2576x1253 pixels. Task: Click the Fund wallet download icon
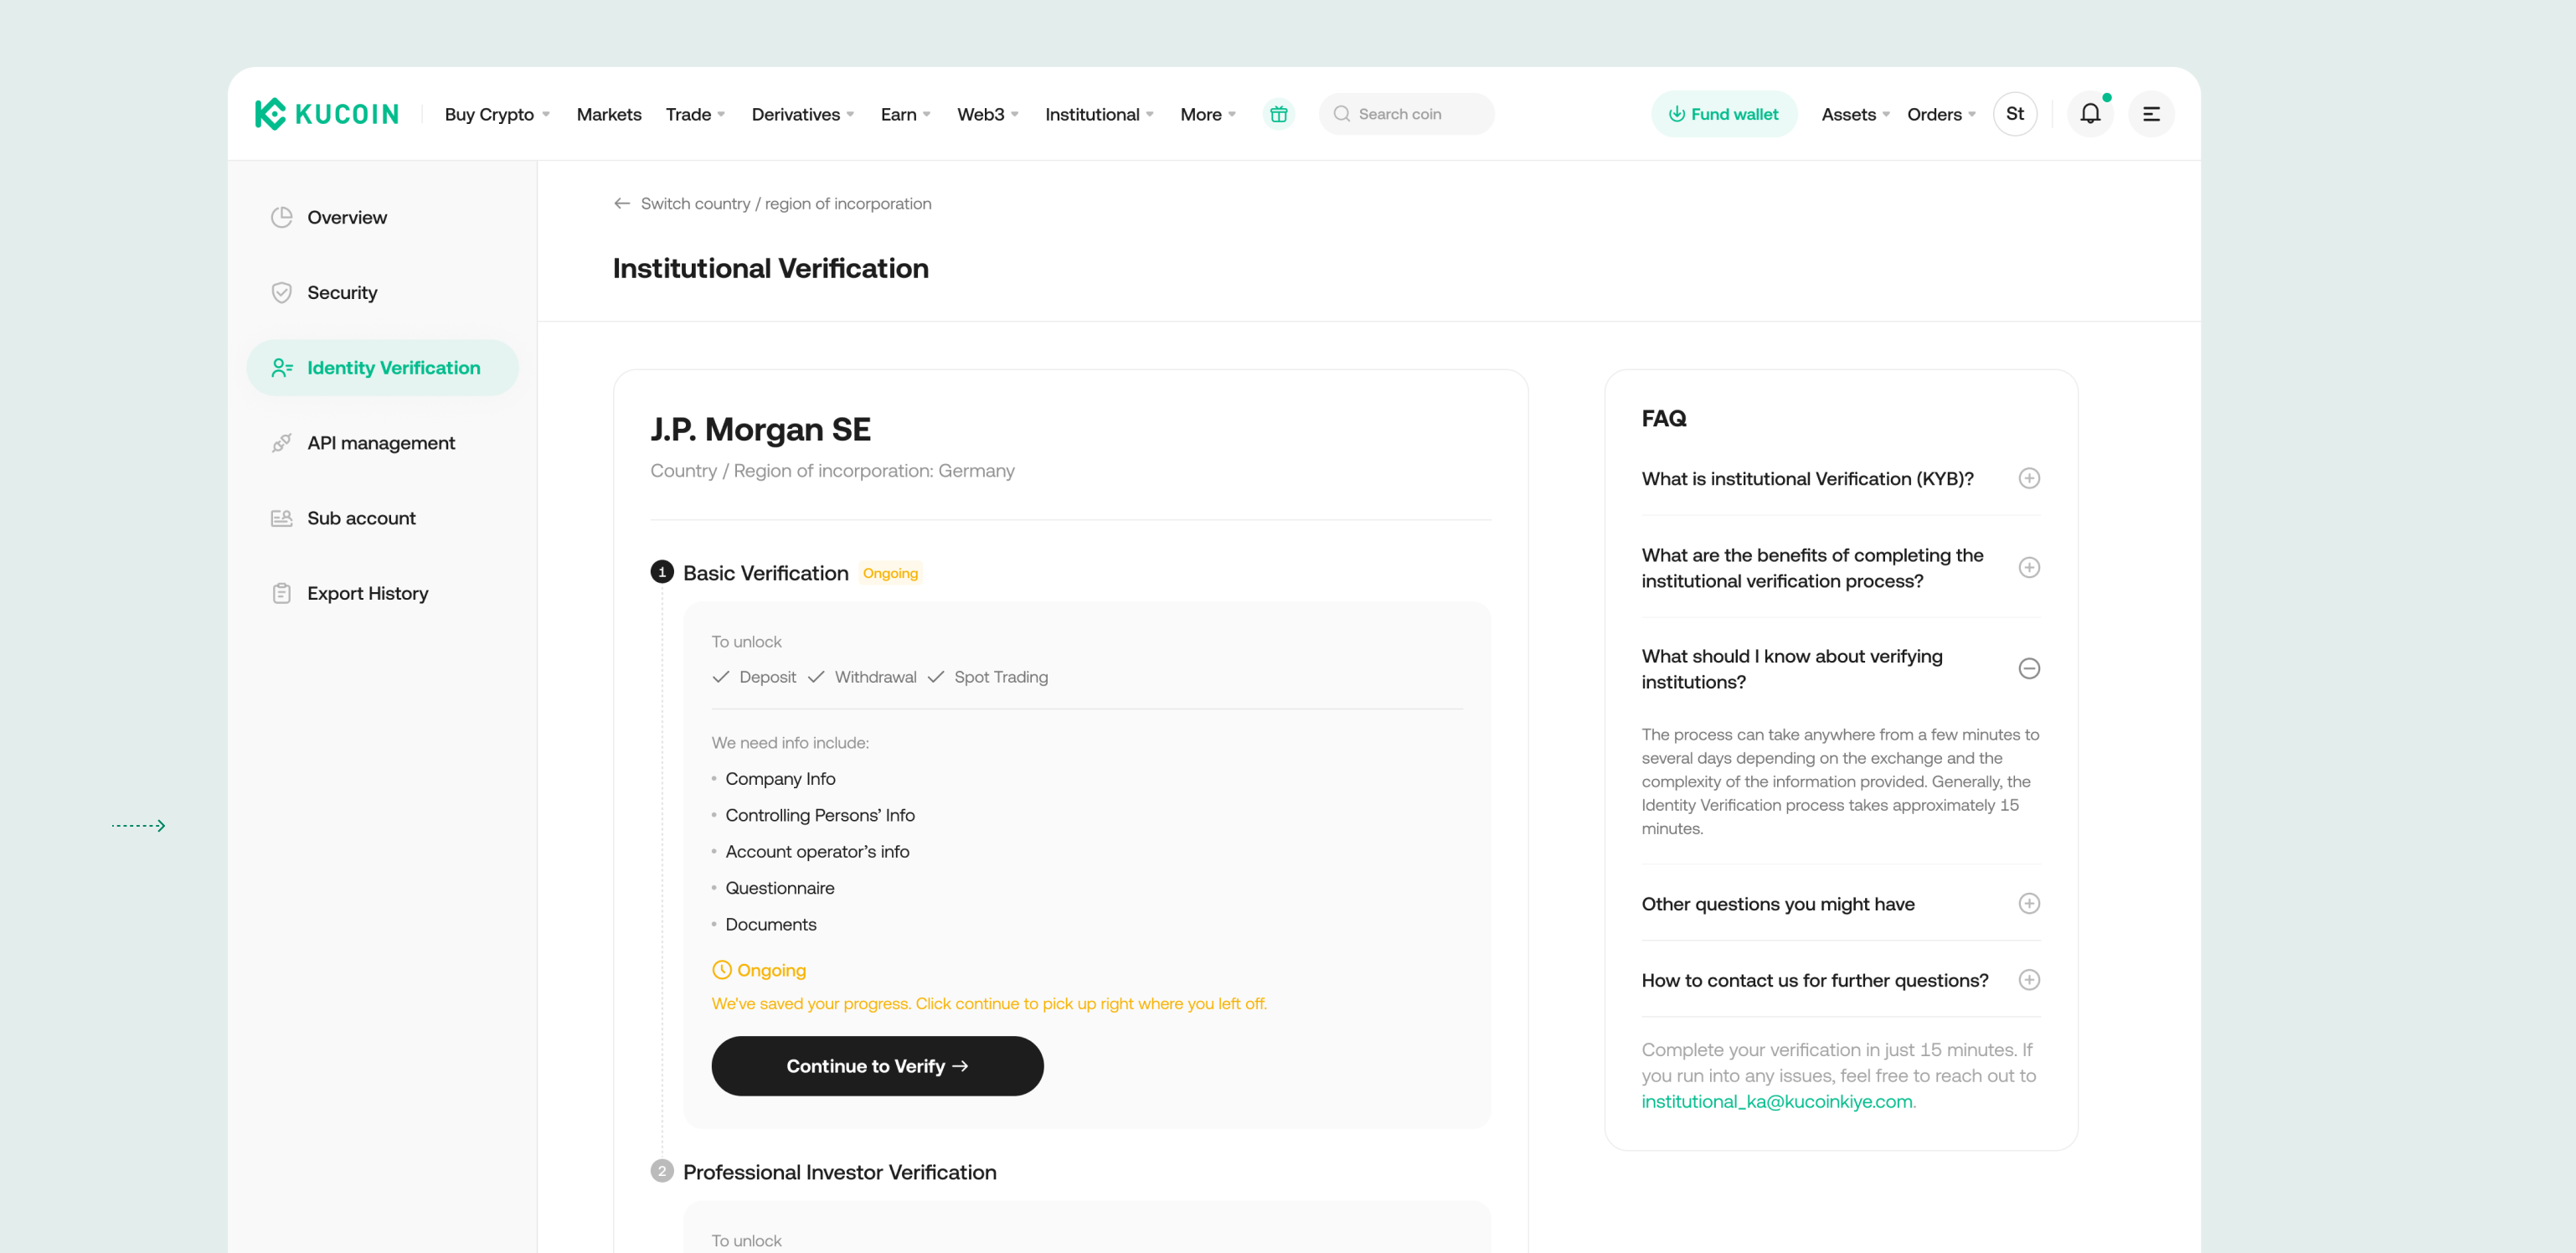[1676, 114]
